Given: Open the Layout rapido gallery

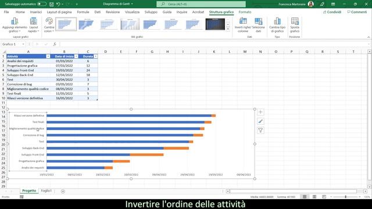Looking at the screenshot, I should tap(34, 25).
